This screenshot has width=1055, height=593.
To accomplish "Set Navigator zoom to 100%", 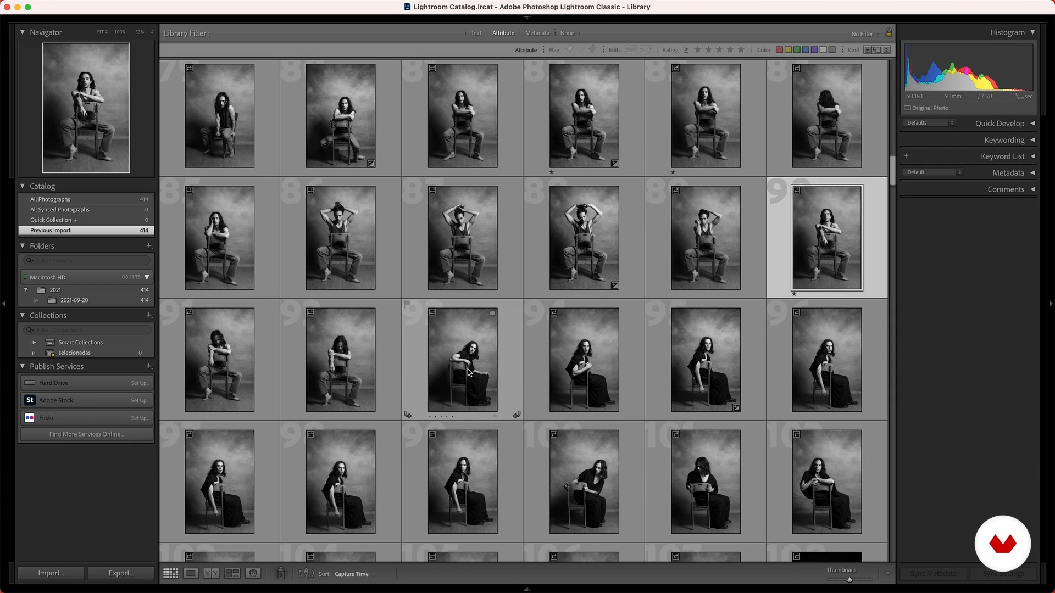I will point(120,32).
